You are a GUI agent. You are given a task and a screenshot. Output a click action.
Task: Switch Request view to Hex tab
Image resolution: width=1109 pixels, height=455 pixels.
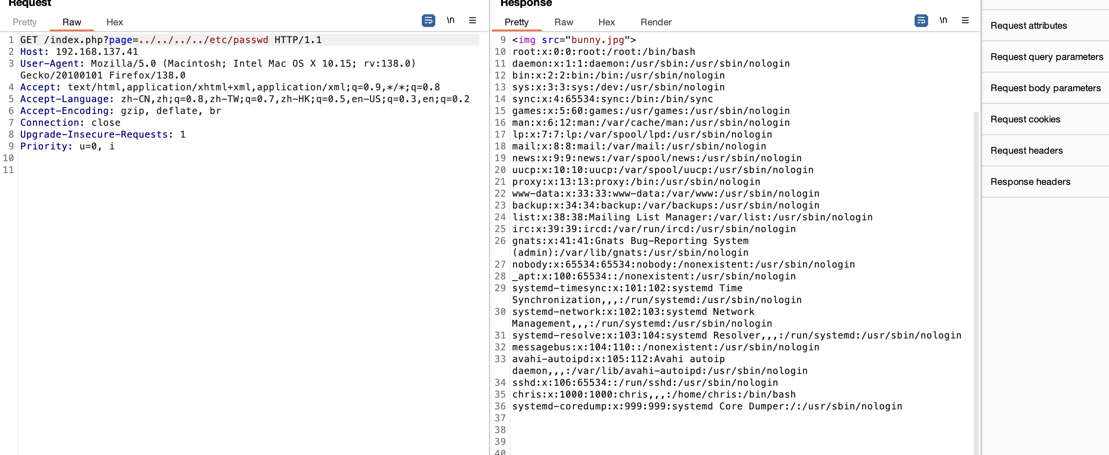coord(115,22)
